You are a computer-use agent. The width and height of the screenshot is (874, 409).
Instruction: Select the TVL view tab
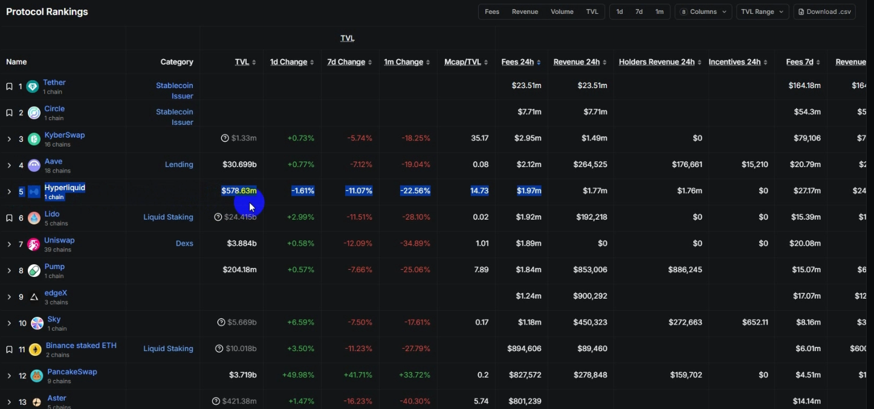point(592,11)
